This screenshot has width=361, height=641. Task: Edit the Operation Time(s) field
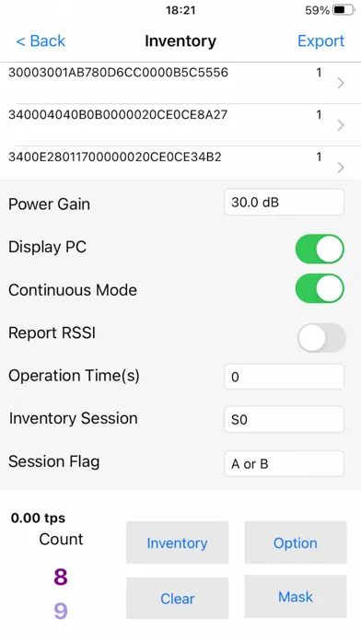[285, 377]
